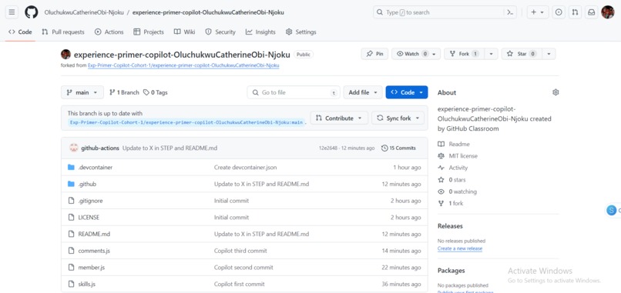
Task: Open the comments.js file
Action: coord(94,251)
